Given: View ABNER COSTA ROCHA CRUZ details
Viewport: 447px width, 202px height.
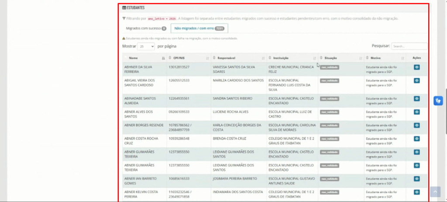Looking at the screenshot, I should [417, 139].
